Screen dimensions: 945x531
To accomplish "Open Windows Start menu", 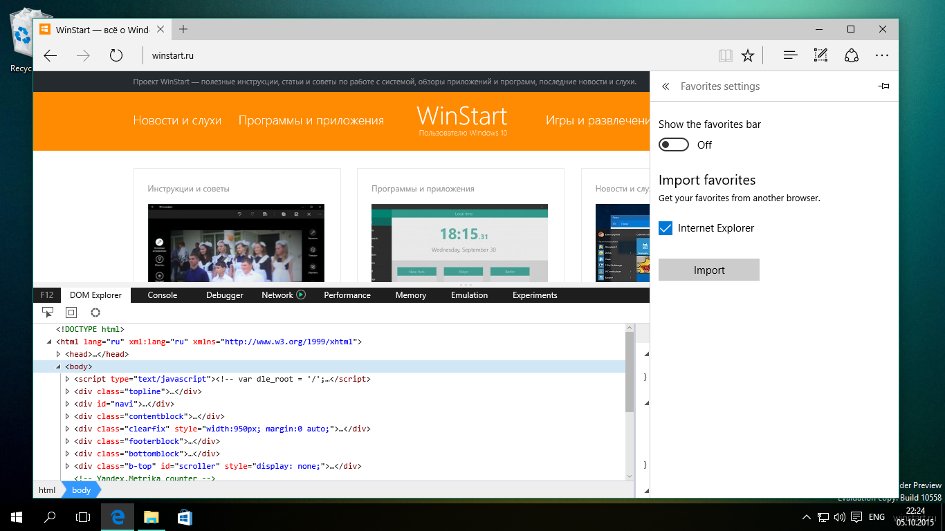I will 17,516.
